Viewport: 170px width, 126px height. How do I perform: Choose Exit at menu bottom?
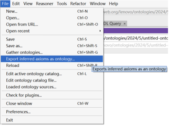(52, 120)
